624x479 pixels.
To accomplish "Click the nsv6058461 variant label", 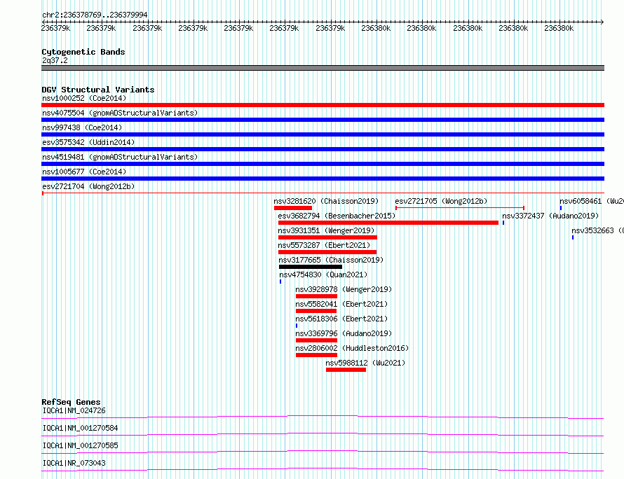I will tap(591, 201).
